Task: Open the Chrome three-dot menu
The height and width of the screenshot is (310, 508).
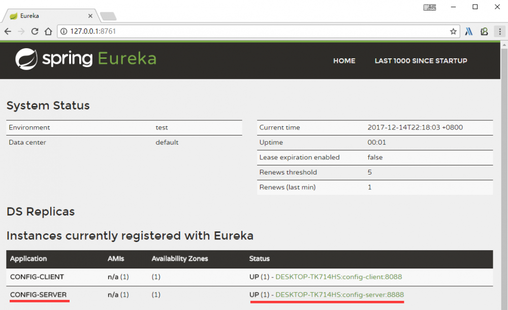Action: click(501, 31)
